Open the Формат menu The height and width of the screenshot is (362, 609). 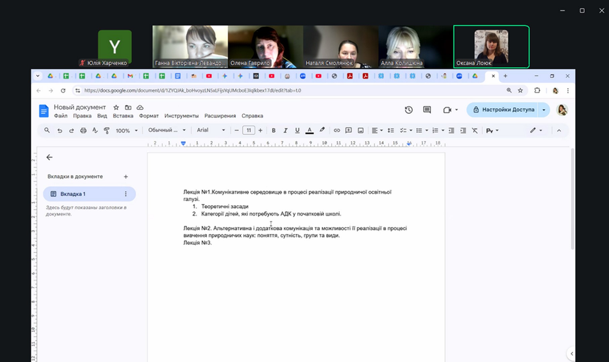[x=149, y=116]
